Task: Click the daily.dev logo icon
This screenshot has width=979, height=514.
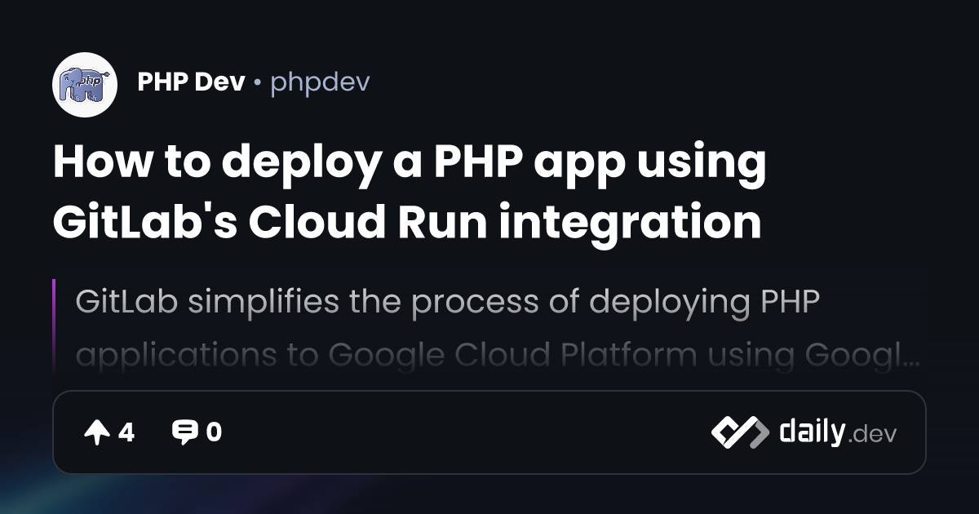Action: [x=740, y=432]
